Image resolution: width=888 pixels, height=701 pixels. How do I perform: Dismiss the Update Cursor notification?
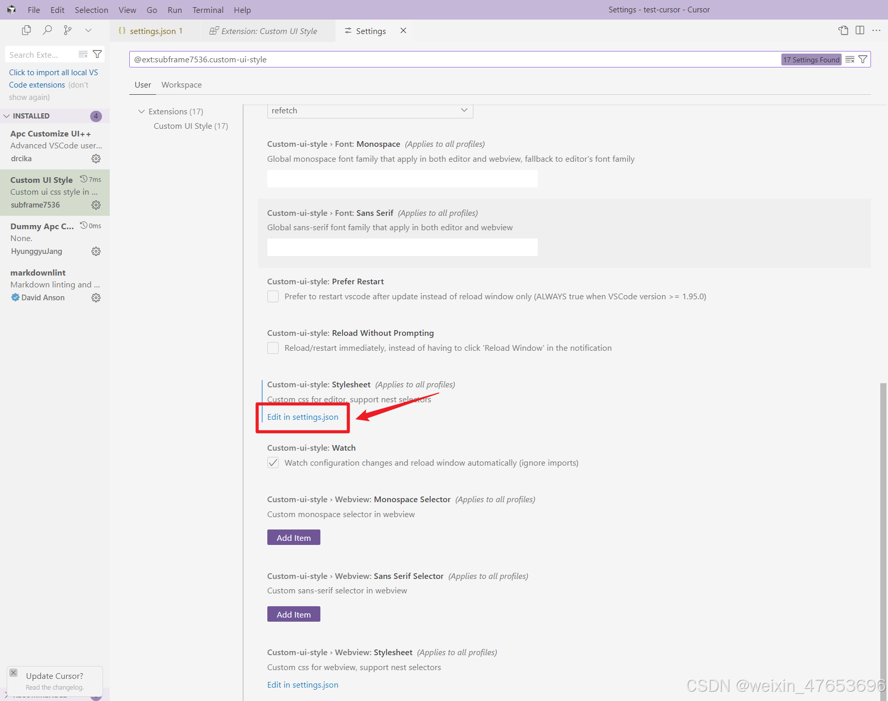14,673
